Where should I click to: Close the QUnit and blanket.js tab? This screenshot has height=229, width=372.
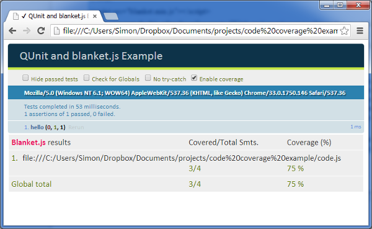click(95, 16)
